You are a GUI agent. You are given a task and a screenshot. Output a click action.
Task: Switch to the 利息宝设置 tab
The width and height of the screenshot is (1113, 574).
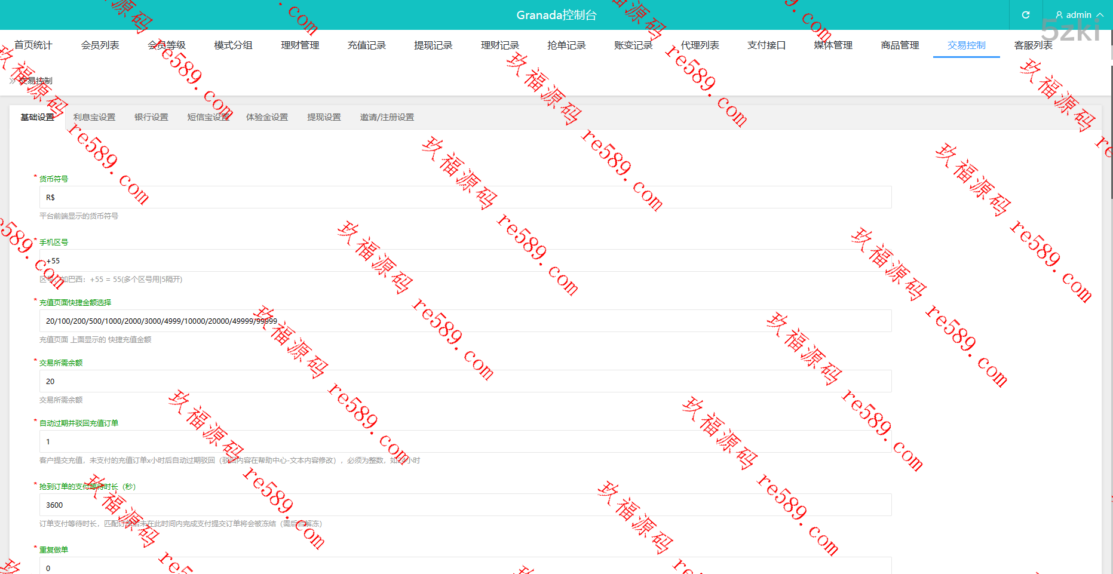[x=94, y=118]
